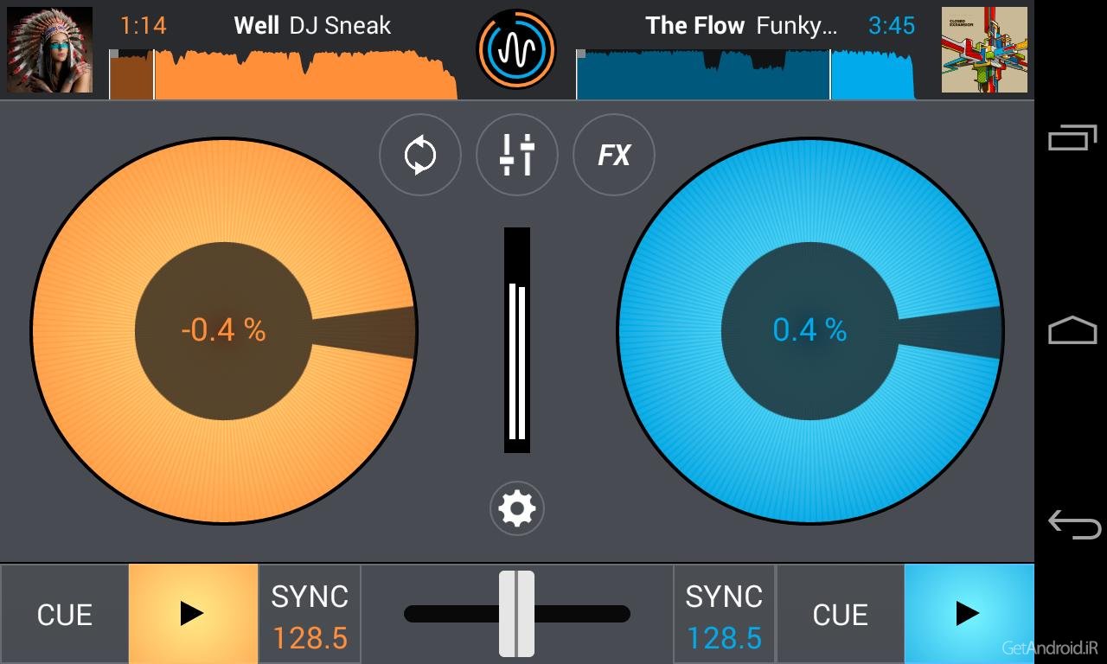Open settings via the gear icon
The image size is (1107, 664).
517,508
